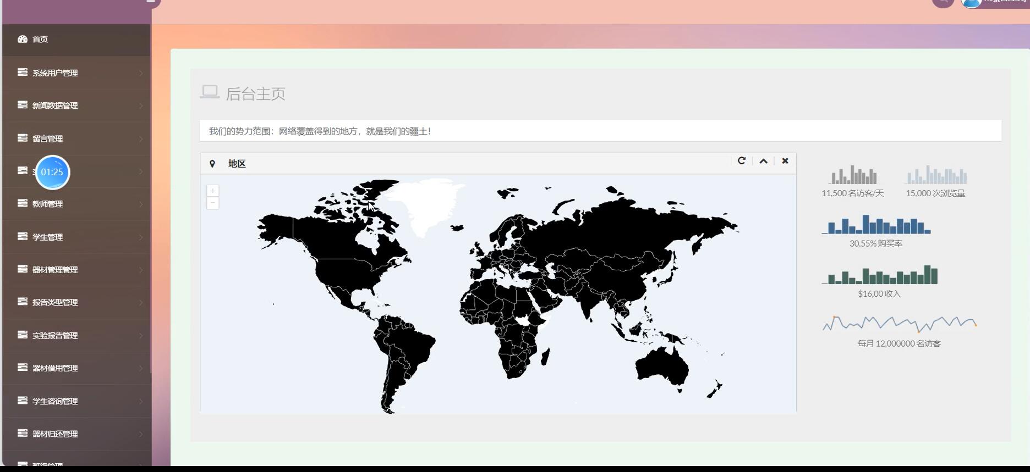
Task: Click the laptop icon beside 后台主页
Action: (210, 92)
